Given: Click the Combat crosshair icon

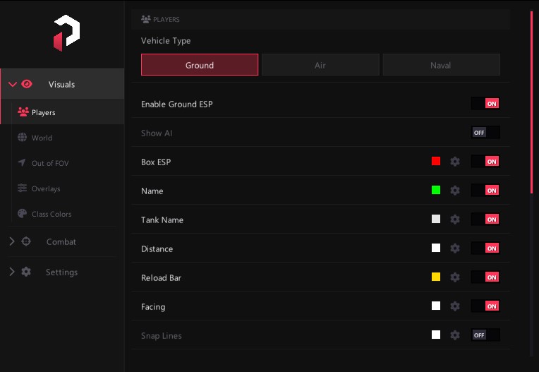Looking at the screenshot, I should click(x=26, y=241).
